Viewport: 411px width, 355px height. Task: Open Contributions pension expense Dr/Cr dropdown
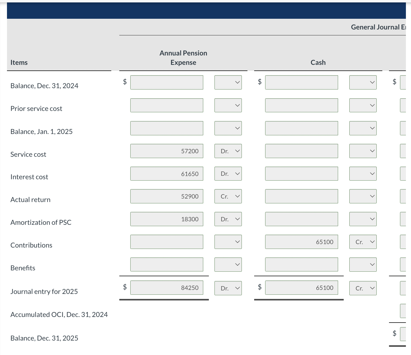(x=228, y=242)
